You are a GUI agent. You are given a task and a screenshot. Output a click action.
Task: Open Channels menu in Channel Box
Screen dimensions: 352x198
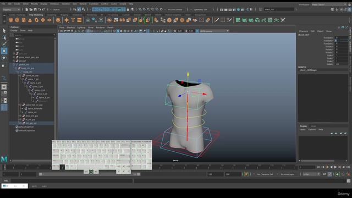click(x=304, y=31)
